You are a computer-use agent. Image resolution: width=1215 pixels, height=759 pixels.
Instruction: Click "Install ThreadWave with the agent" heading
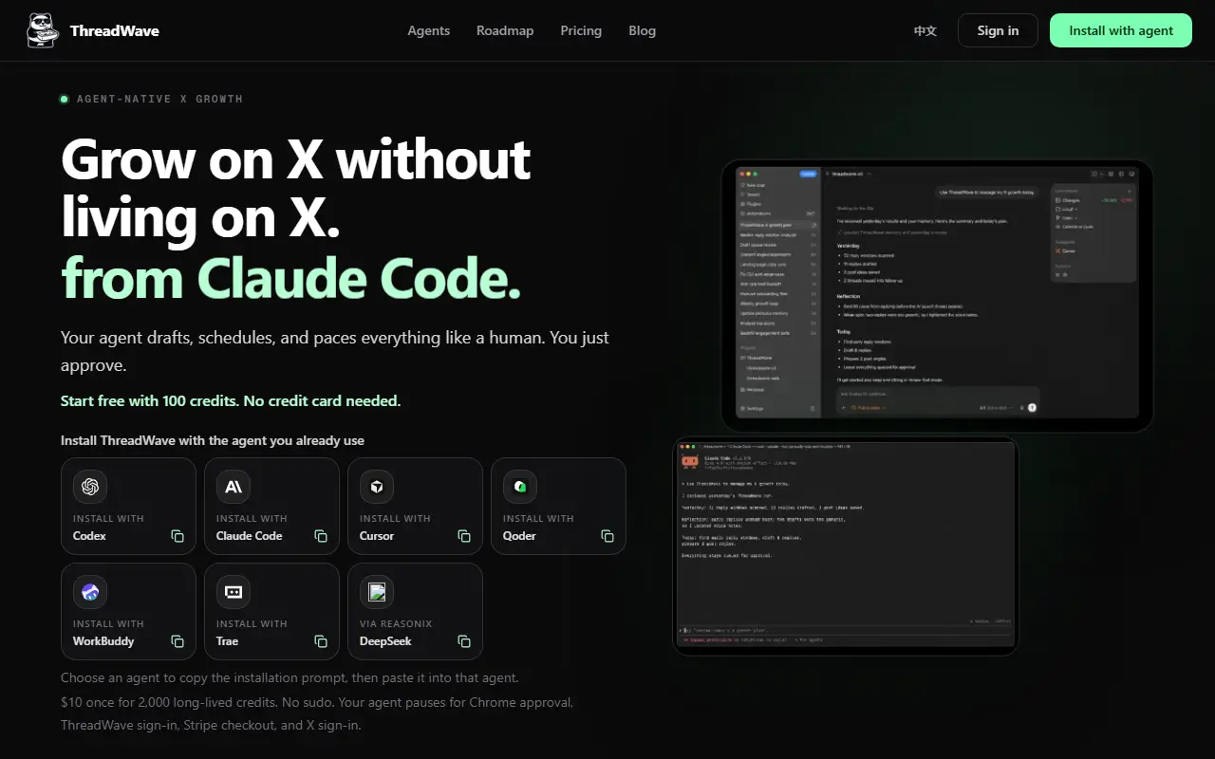tap(213, 440)
